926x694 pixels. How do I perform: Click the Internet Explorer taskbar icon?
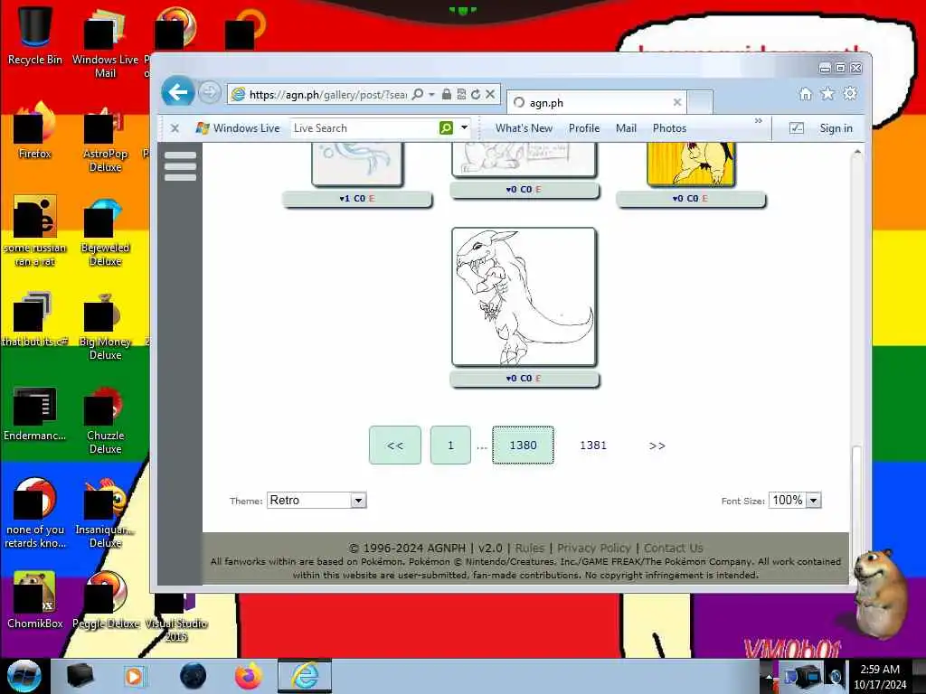click(305, 676)
